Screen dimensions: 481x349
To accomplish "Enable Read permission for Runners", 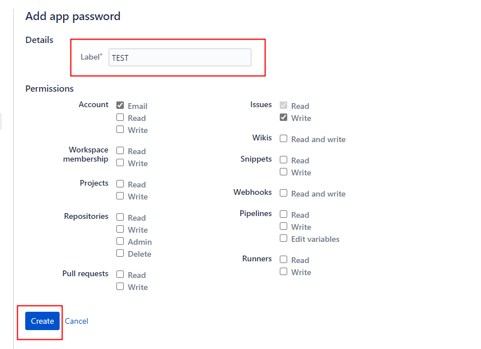I will click(x=283, y=260).
